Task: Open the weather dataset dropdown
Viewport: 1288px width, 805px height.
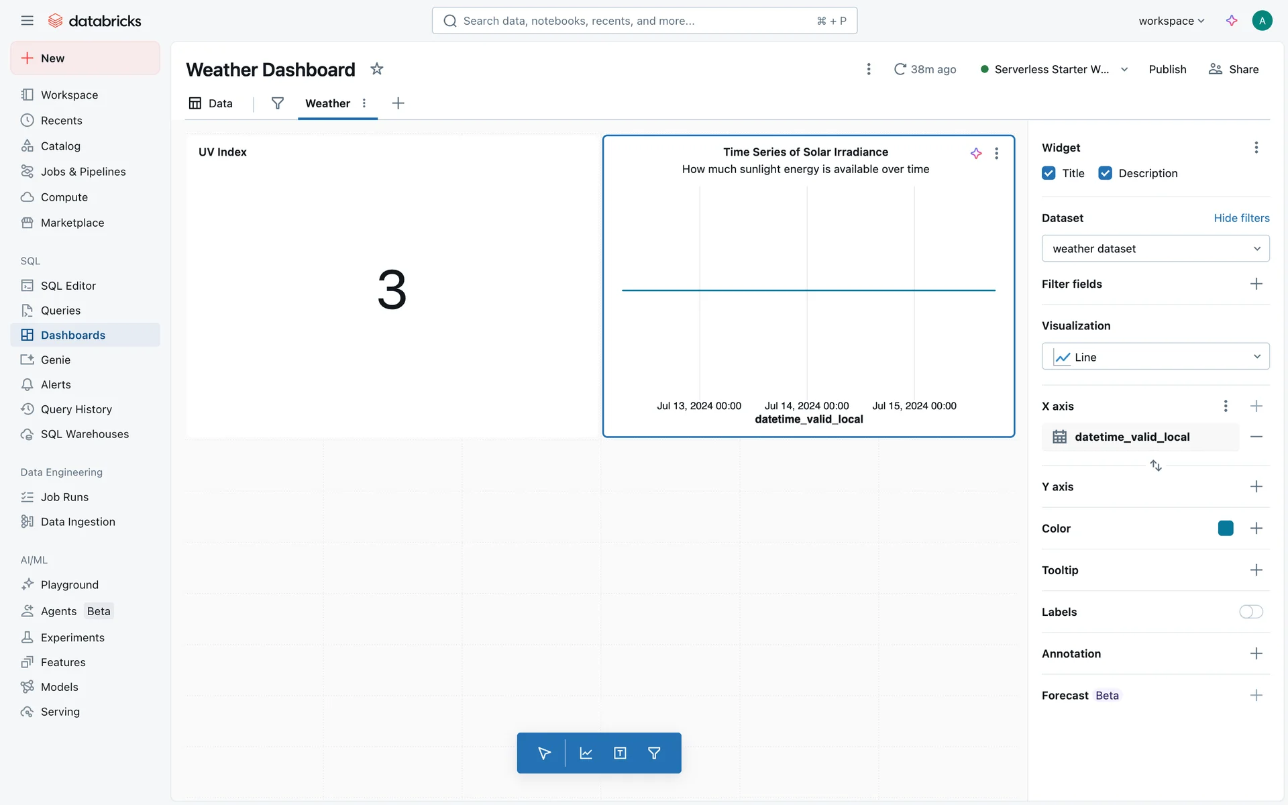Action: pyautogui.click(x=1155, y=249)
